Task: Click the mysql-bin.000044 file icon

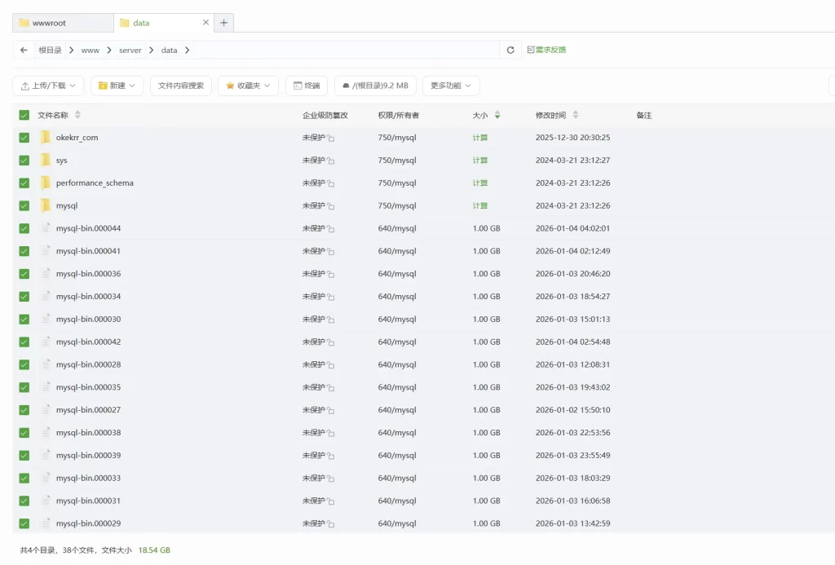Action: tap(46, 228)
